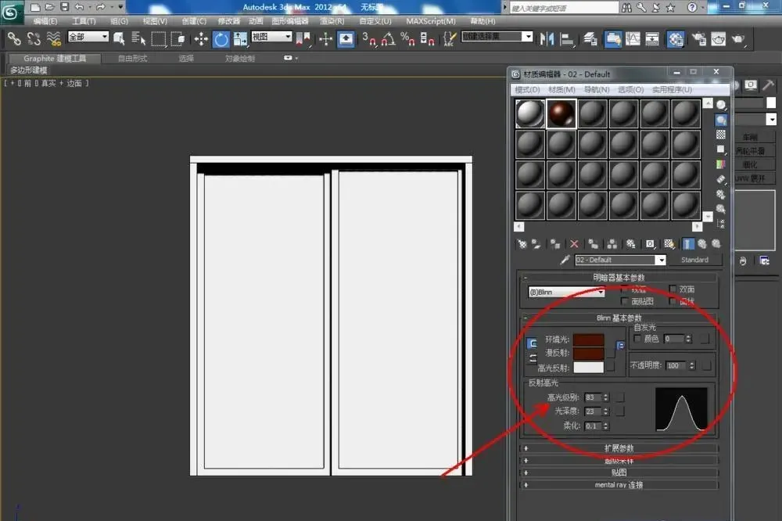Open the 导航(N) menu in material editor
This screenshot has width=782, height=521.
coord(597,89)
